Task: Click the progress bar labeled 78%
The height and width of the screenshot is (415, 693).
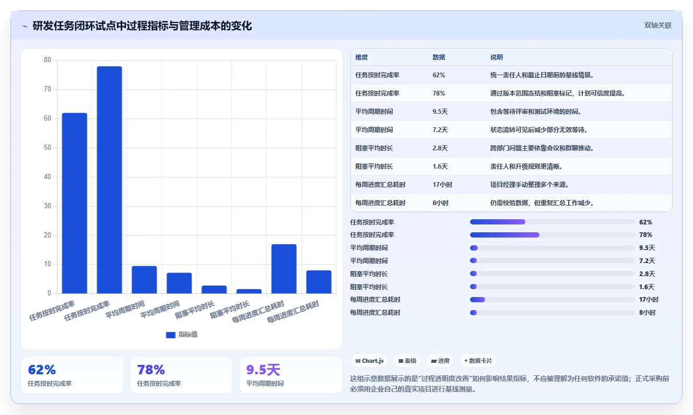Action: click(553, 235)
